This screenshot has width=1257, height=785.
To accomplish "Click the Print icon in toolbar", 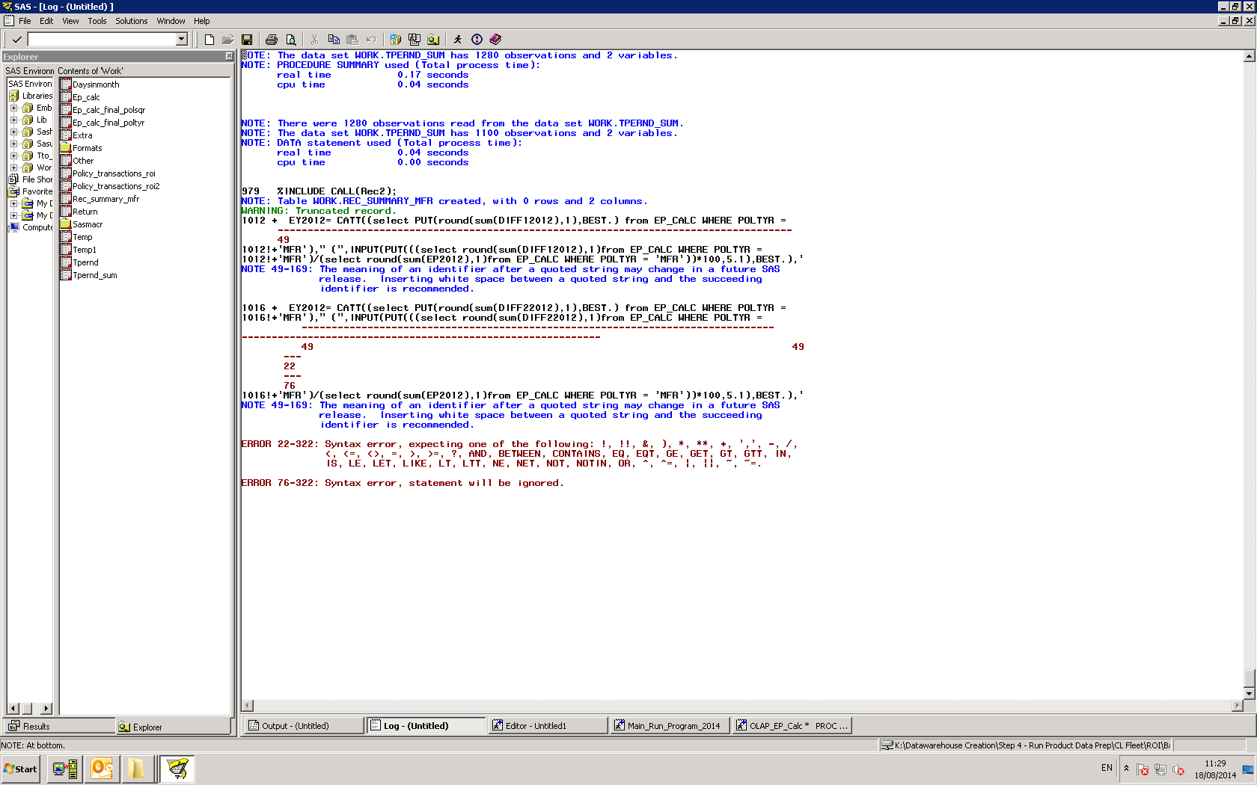I will pos(272,40).
